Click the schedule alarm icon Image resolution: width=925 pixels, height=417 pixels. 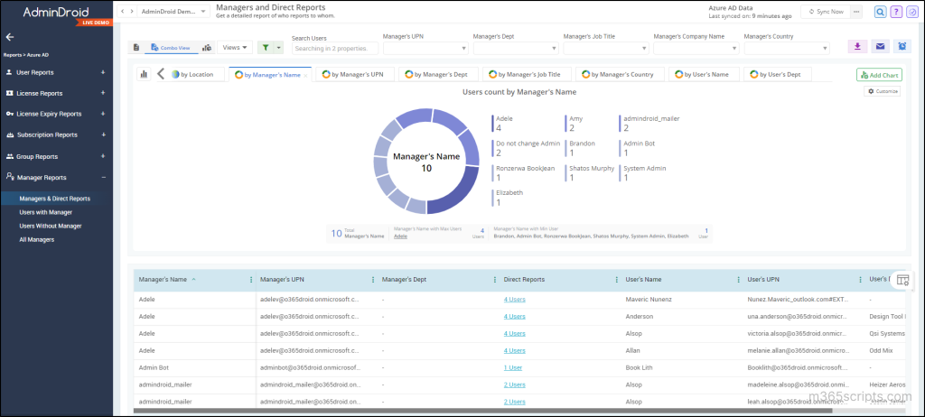902,47
